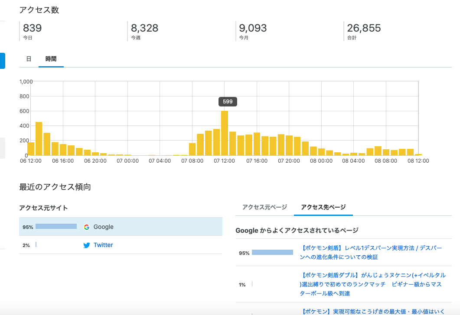The width and height of the screenshot is (460, 315).
Task: Click the Google 95% share bar
Action: pyautogui.click(x=56, y=226)
